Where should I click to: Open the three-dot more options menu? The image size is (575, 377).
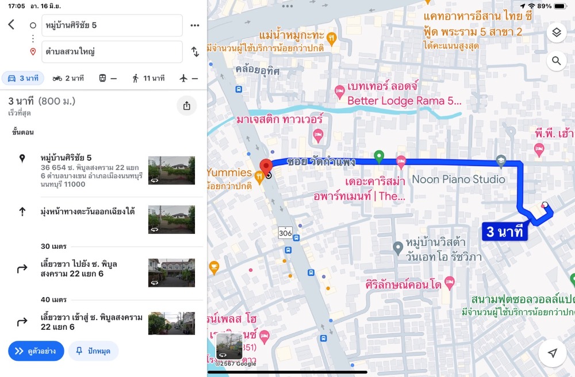pyautogui.click(x=195, y=25)
